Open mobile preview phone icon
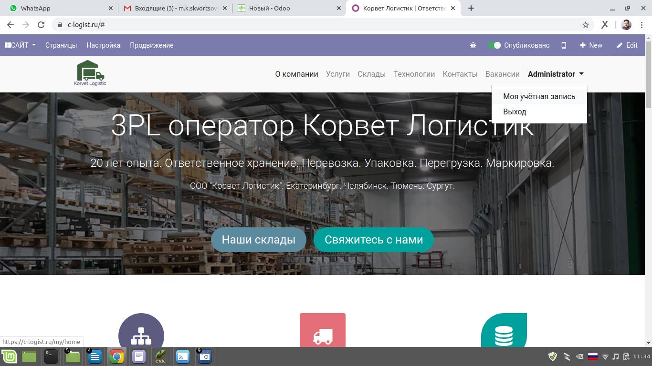652x366 pixels. click(564, 45)
